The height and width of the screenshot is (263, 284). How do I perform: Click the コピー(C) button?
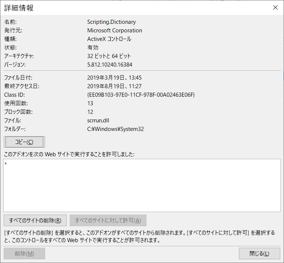point(24,142)
